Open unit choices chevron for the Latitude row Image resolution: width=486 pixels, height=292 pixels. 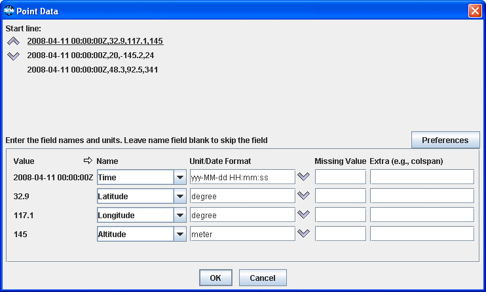click(x=303, y=195)
